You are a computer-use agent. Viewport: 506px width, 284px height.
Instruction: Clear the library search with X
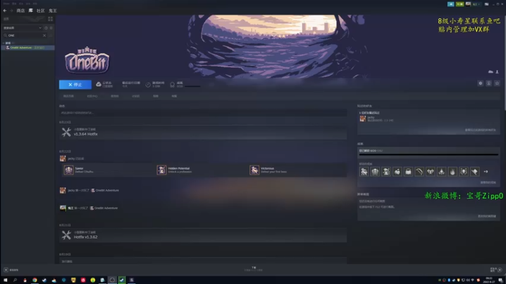[44, 35]
